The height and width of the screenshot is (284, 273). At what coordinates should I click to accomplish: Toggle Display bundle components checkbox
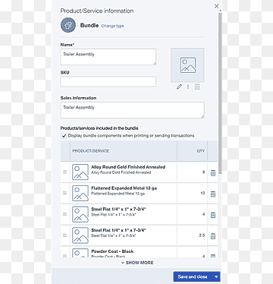pyautogui.click(x=64, y=136)
